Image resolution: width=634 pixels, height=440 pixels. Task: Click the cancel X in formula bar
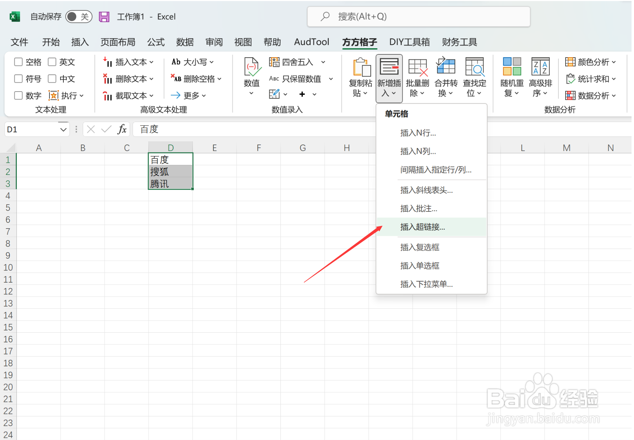[x=91, y=129]
